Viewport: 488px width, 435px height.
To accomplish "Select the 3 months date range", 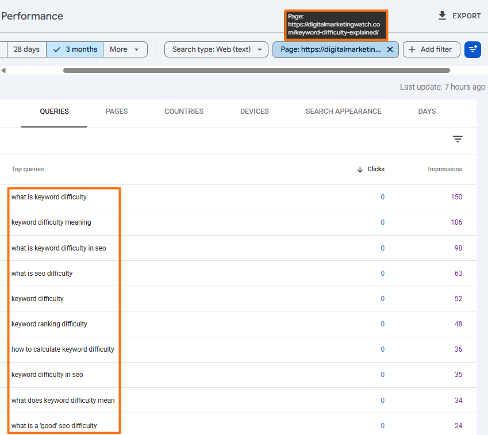I will [x=75, y=49].
